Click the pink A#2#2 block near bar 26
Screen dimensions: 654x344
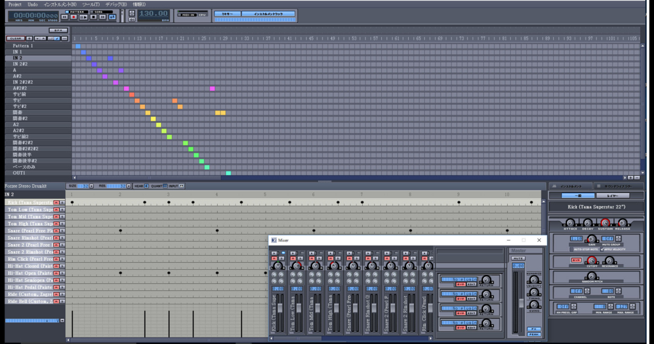pyautogui.click(x=212, y=88)
